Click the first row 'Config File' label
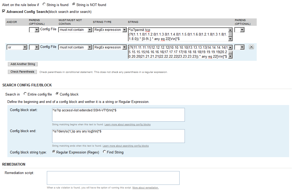Image resolution: width=292 pixels, height=194 pixels. 48,29
